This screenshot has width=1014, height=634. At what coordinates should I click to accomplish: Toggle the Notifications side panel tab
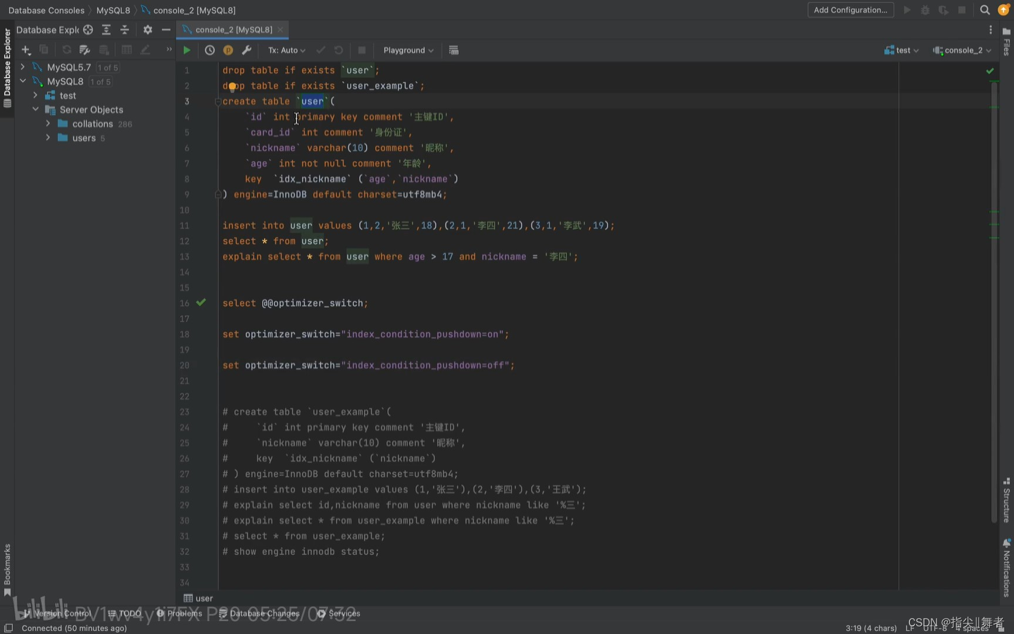point(1006,568)
